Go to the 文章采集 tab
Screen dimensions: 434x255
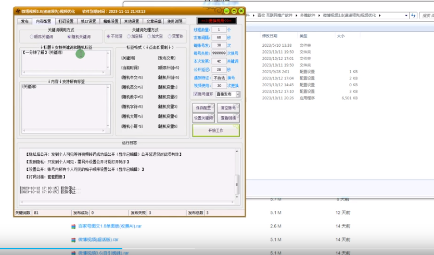(x=154, y=21)
